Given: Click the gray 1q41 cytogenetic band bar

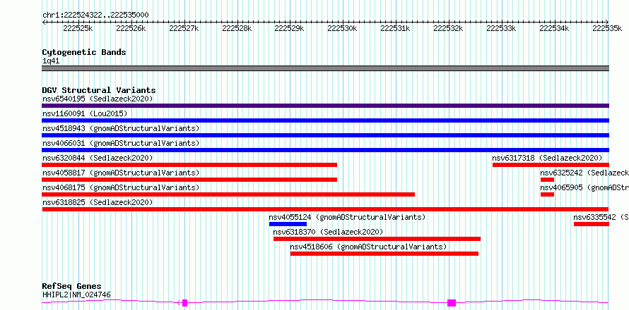Looking at the screenshot, I should tap(325, 68).
